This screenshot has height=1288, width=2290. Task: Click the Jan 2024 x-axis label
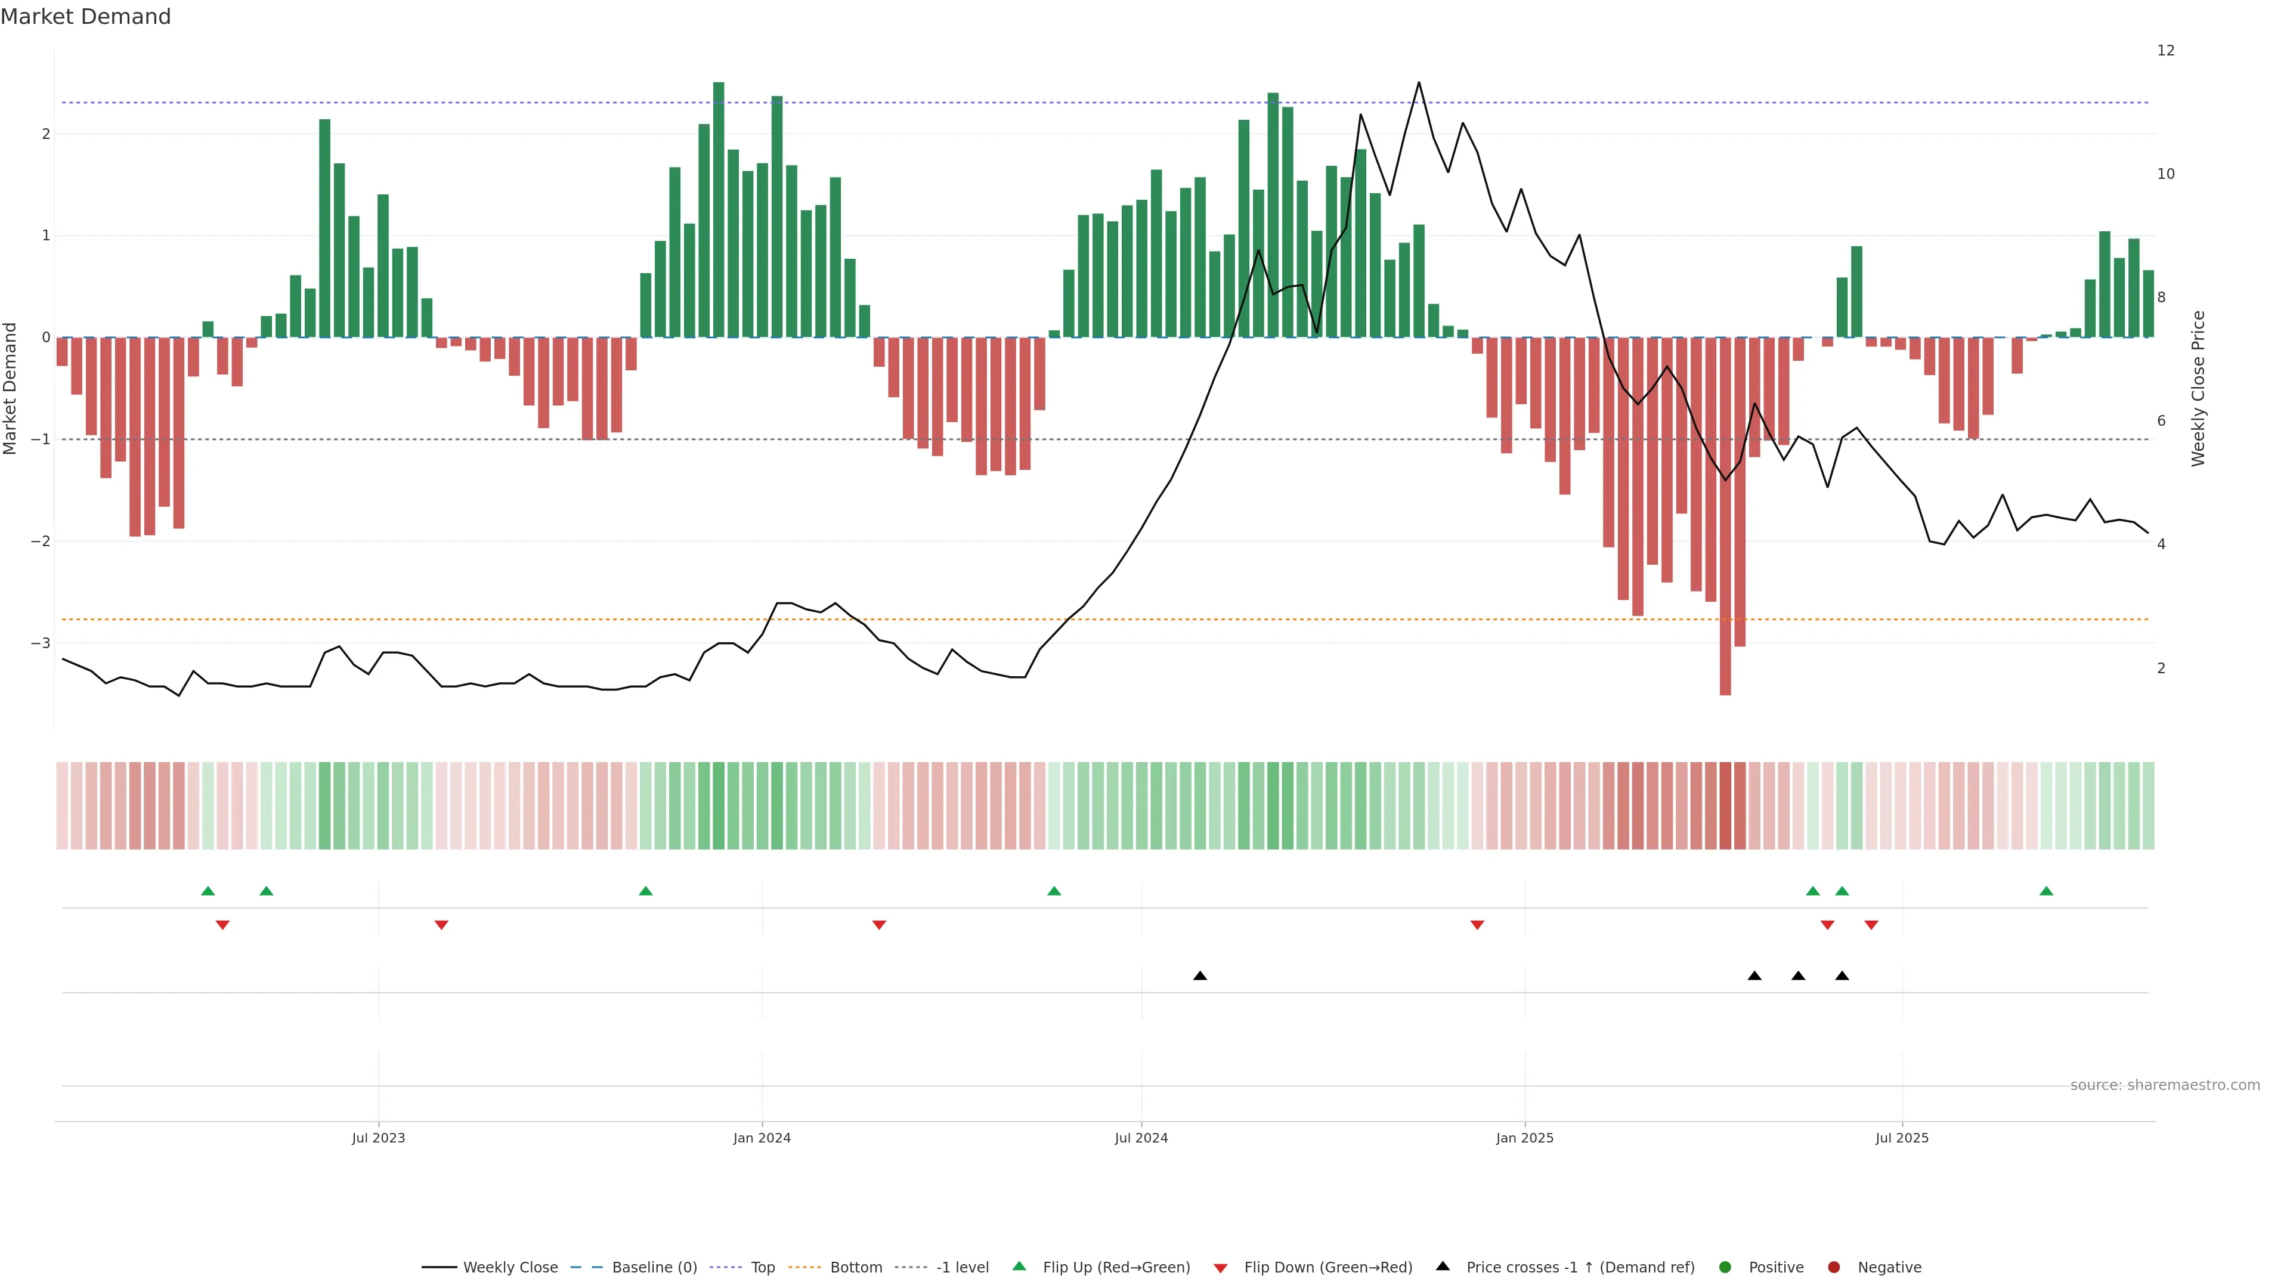[762, 1138]
